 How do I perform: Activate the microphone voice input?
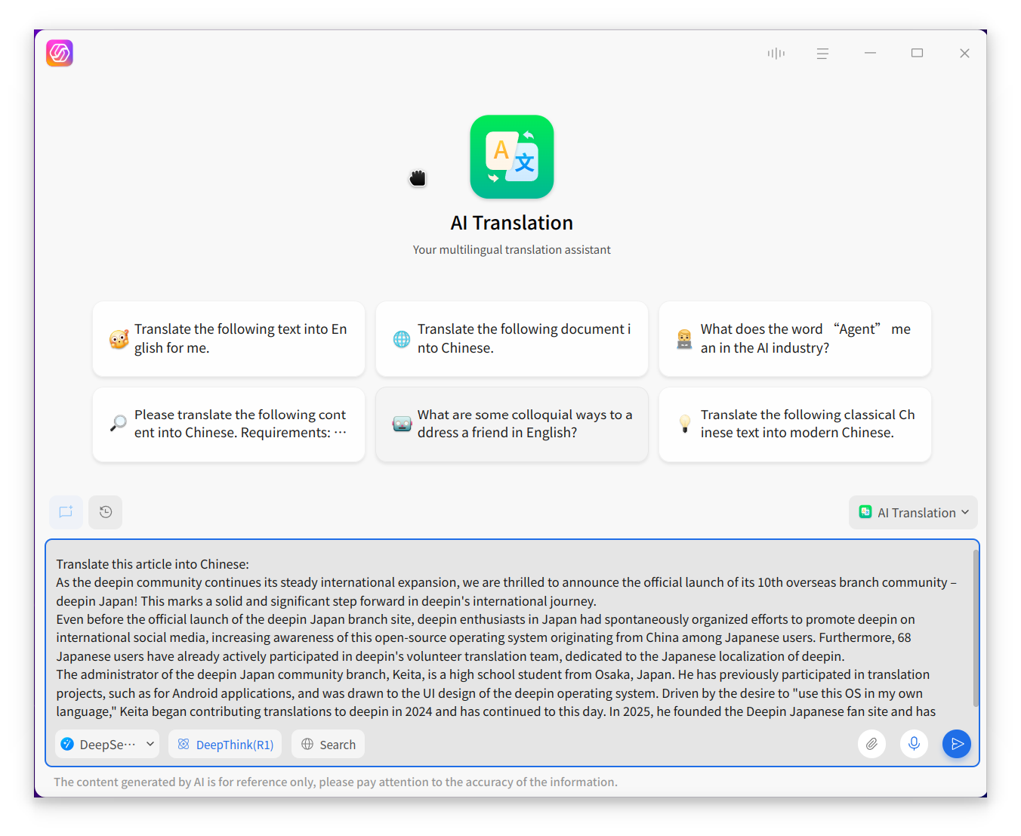click(914, 744)
